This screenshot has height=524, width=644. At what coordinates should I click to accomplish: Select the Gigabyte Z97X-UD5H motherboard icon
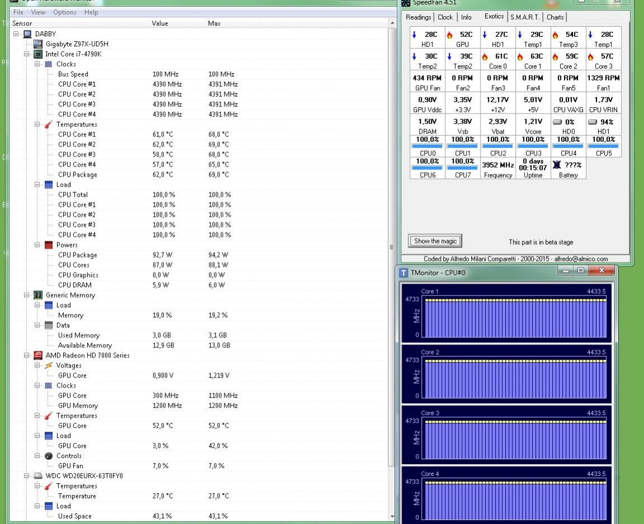coord(38,44)
